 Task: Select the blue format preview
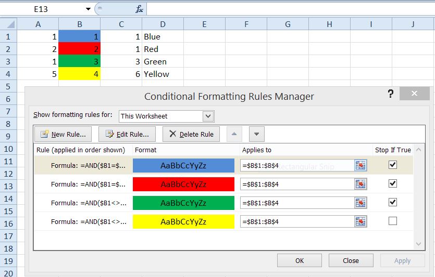[x=183, y=165]
